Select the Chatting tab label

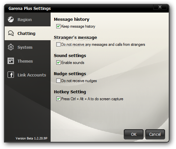(26, 33)
